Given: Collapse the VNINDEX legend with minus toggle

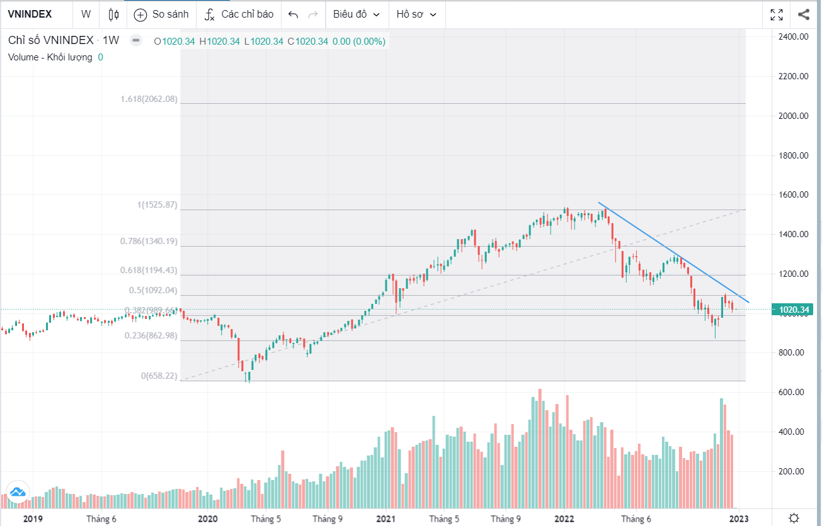Looking at the screenshot, I should coord(135,40).
